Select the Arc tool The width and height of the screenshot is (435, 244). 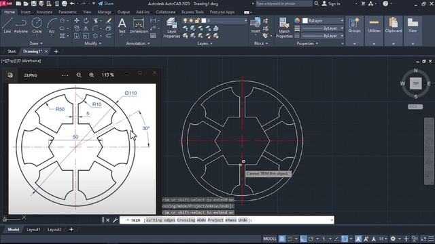tap(52, 26)
